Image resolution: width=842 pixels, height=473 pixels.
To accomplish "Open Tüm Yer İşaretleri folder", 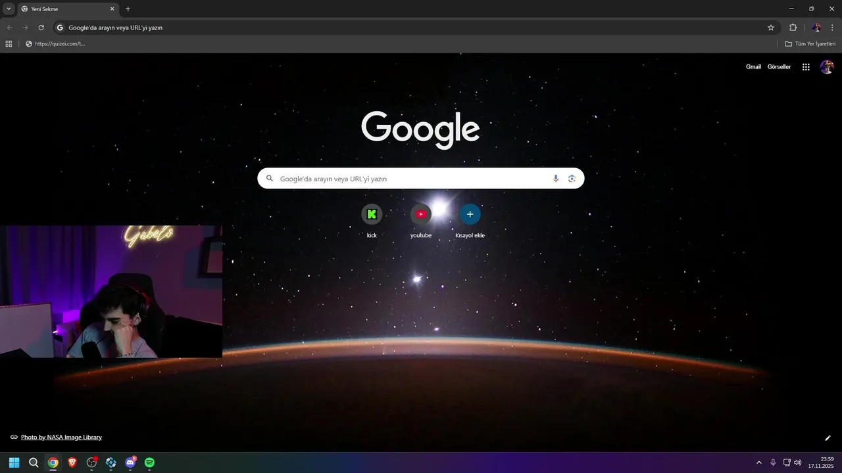I will pos(810,44).
